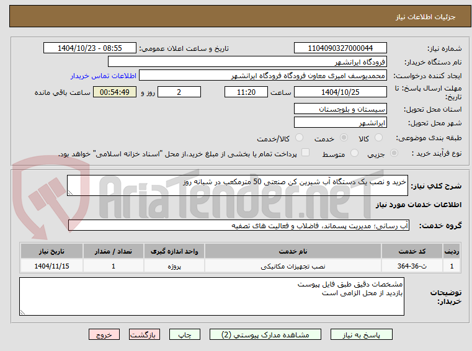Toggle اسناد خزانه اسلامی payment checkbox

pos(305,153)
